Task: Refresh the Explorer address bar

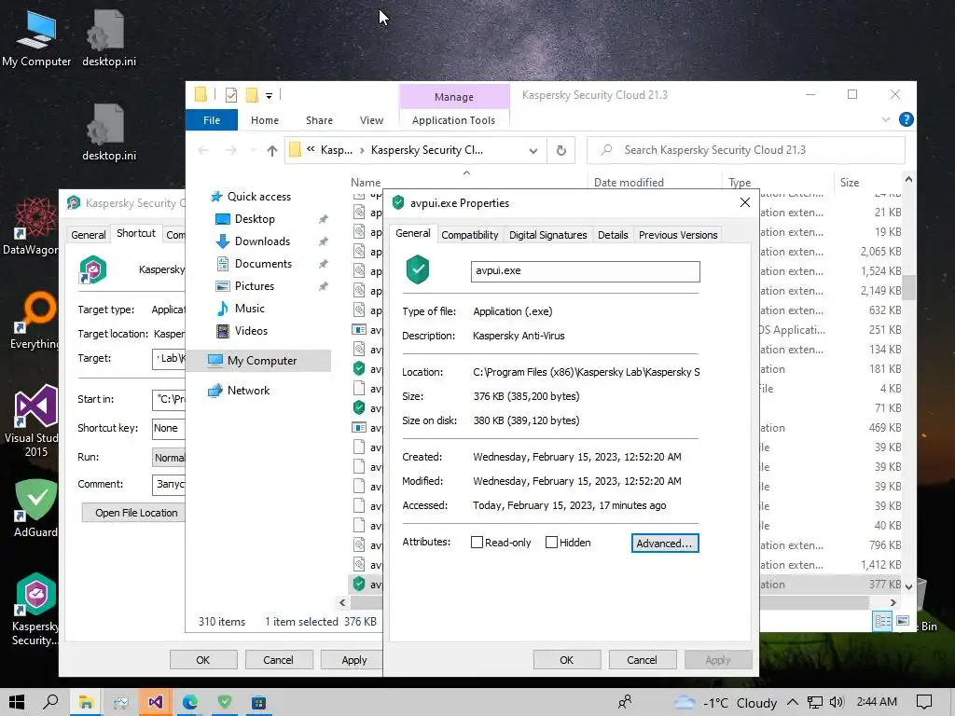Action: pyautogui.click(x=561, y=150)
